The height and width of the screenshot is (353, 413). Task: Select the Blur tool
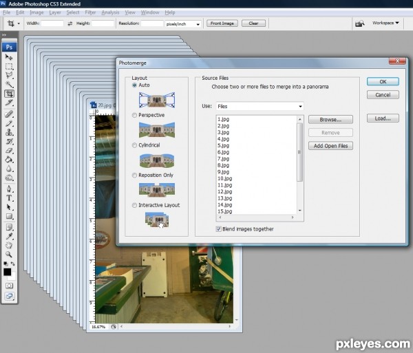click(x=9, y=169)
